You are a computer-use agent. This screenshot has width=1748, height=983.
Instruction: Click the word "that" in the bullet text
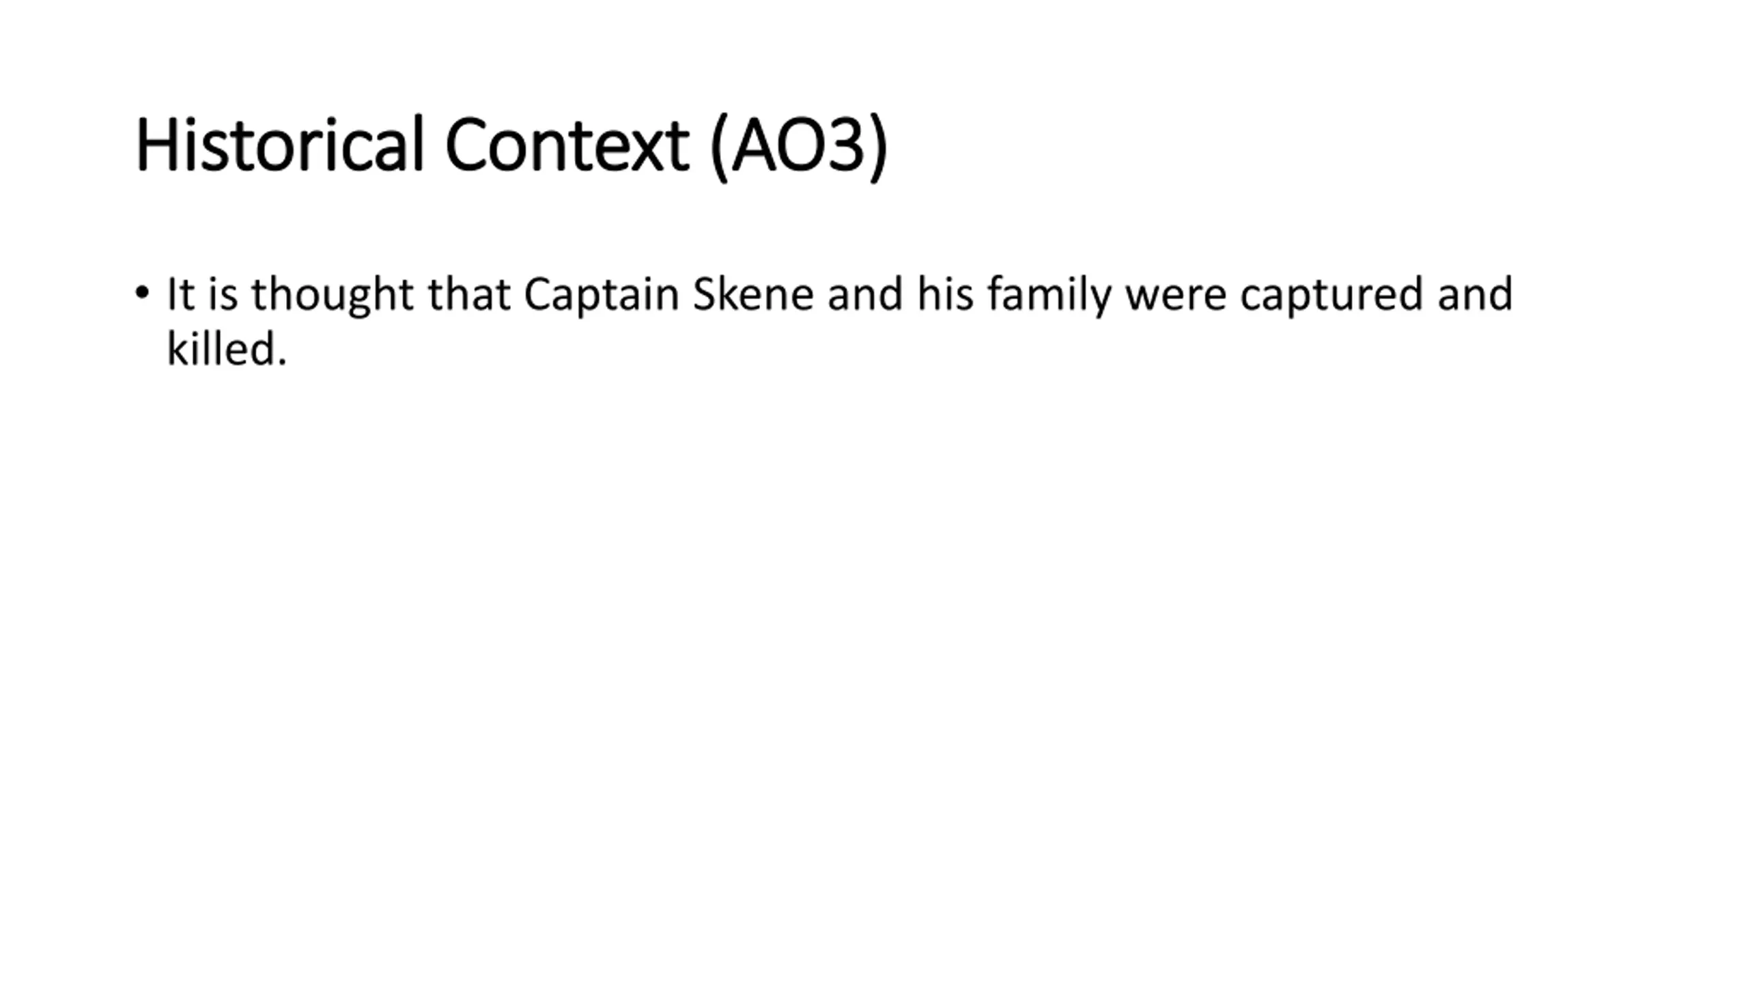[469, 294]
